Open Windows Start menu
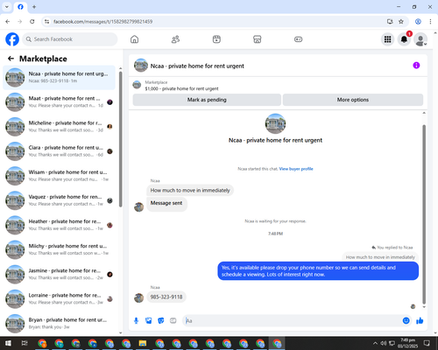 click(8, 343)
